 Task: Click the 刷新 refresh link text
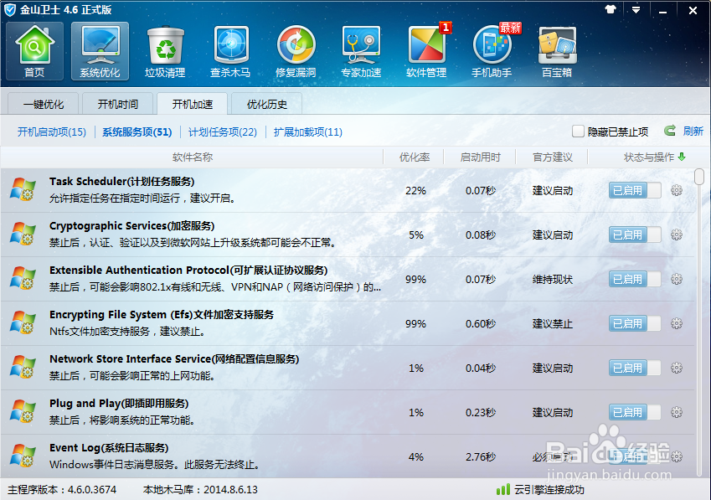pyautogui.click(x=693, y=131)
